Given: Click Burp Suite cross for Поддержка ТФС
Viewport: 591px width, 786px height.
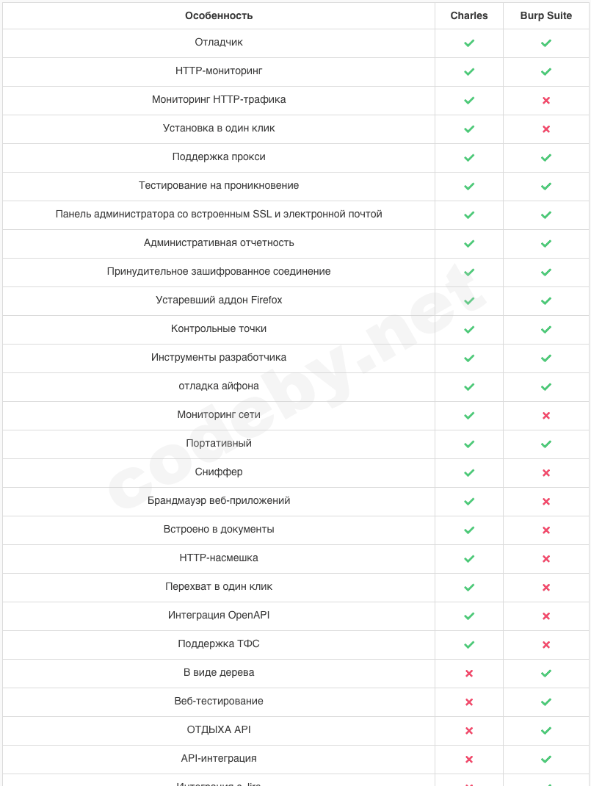Looking at the screenshot, I should point(546,645).
